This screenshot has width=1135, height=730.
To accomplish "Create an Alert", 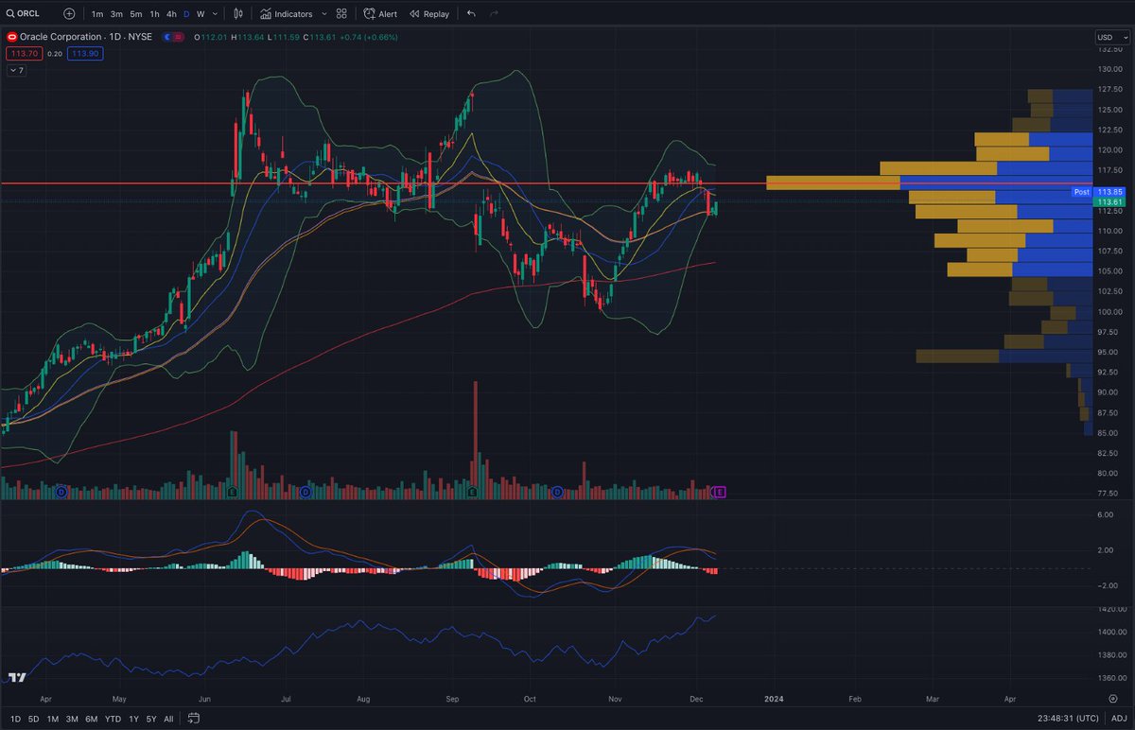I will [380, 14].
